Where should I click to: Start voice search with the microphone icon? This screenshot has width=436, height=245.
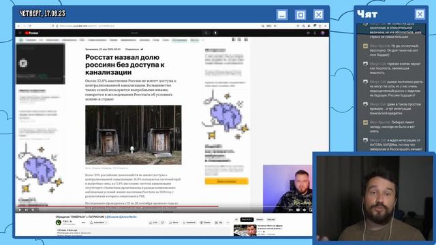(x=215, y=33)
